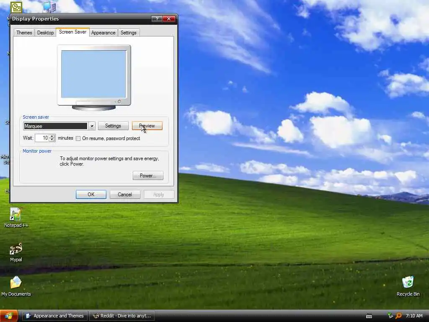This screenshot has height=322, width=429.
Task: Open the Recycle Bin icon
Action: pyautogui.click(x=408, y=286)
